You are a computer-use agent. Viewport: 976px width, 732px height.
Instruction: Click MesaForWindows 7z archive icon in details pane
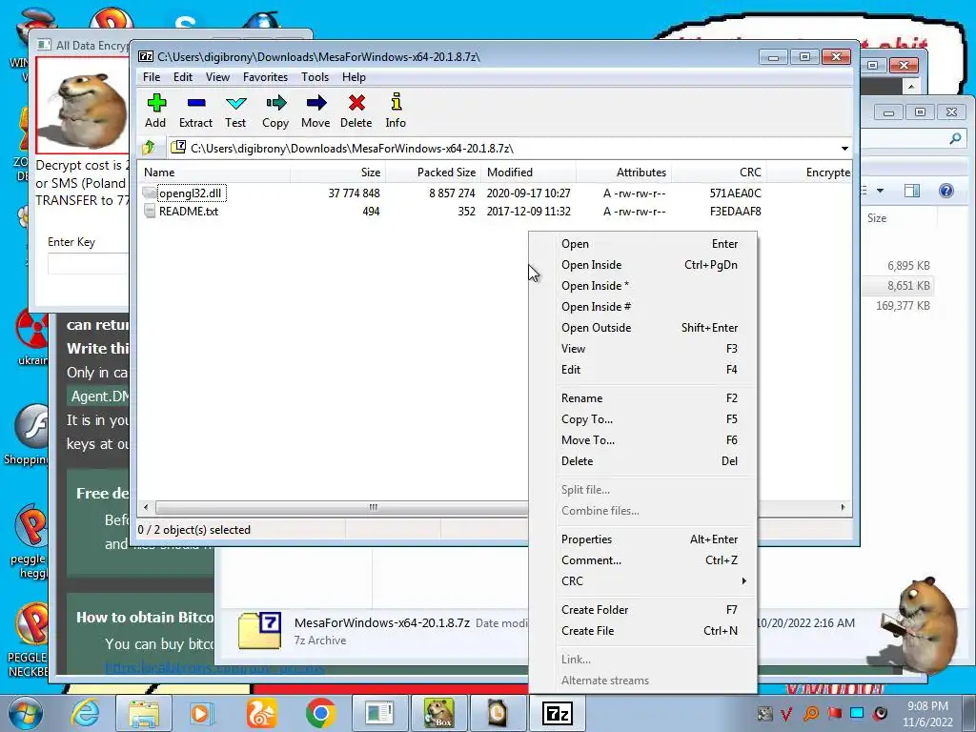(x=259, y=631)
